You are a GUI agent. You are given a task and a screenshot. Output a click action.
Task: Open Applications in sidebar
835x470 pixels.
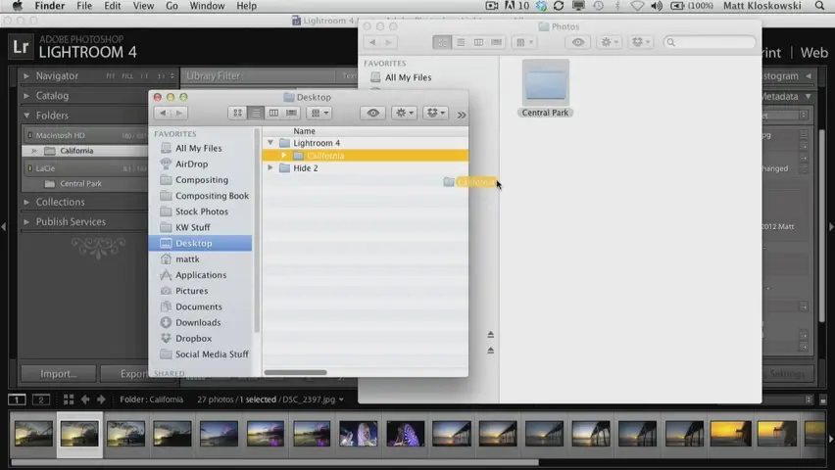[200, 274]
